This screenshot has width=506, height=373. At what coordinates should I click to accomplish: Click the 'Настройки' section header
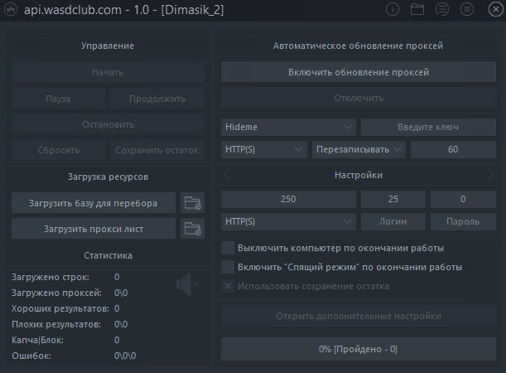pos(359,175)
